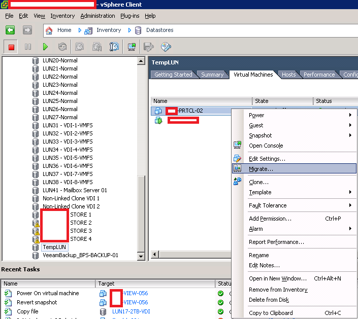Click the green Back navigation arrow
The image size is (358, 319).
10,30
